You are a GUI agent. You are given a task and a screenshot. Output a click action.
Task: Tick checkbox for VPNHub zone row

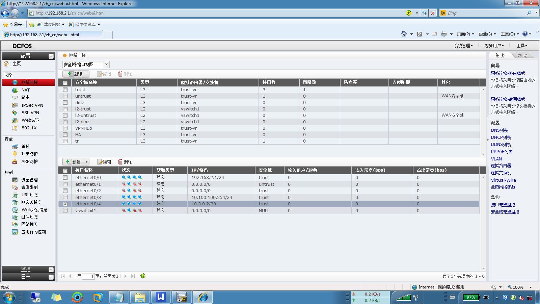pos(65,128)
